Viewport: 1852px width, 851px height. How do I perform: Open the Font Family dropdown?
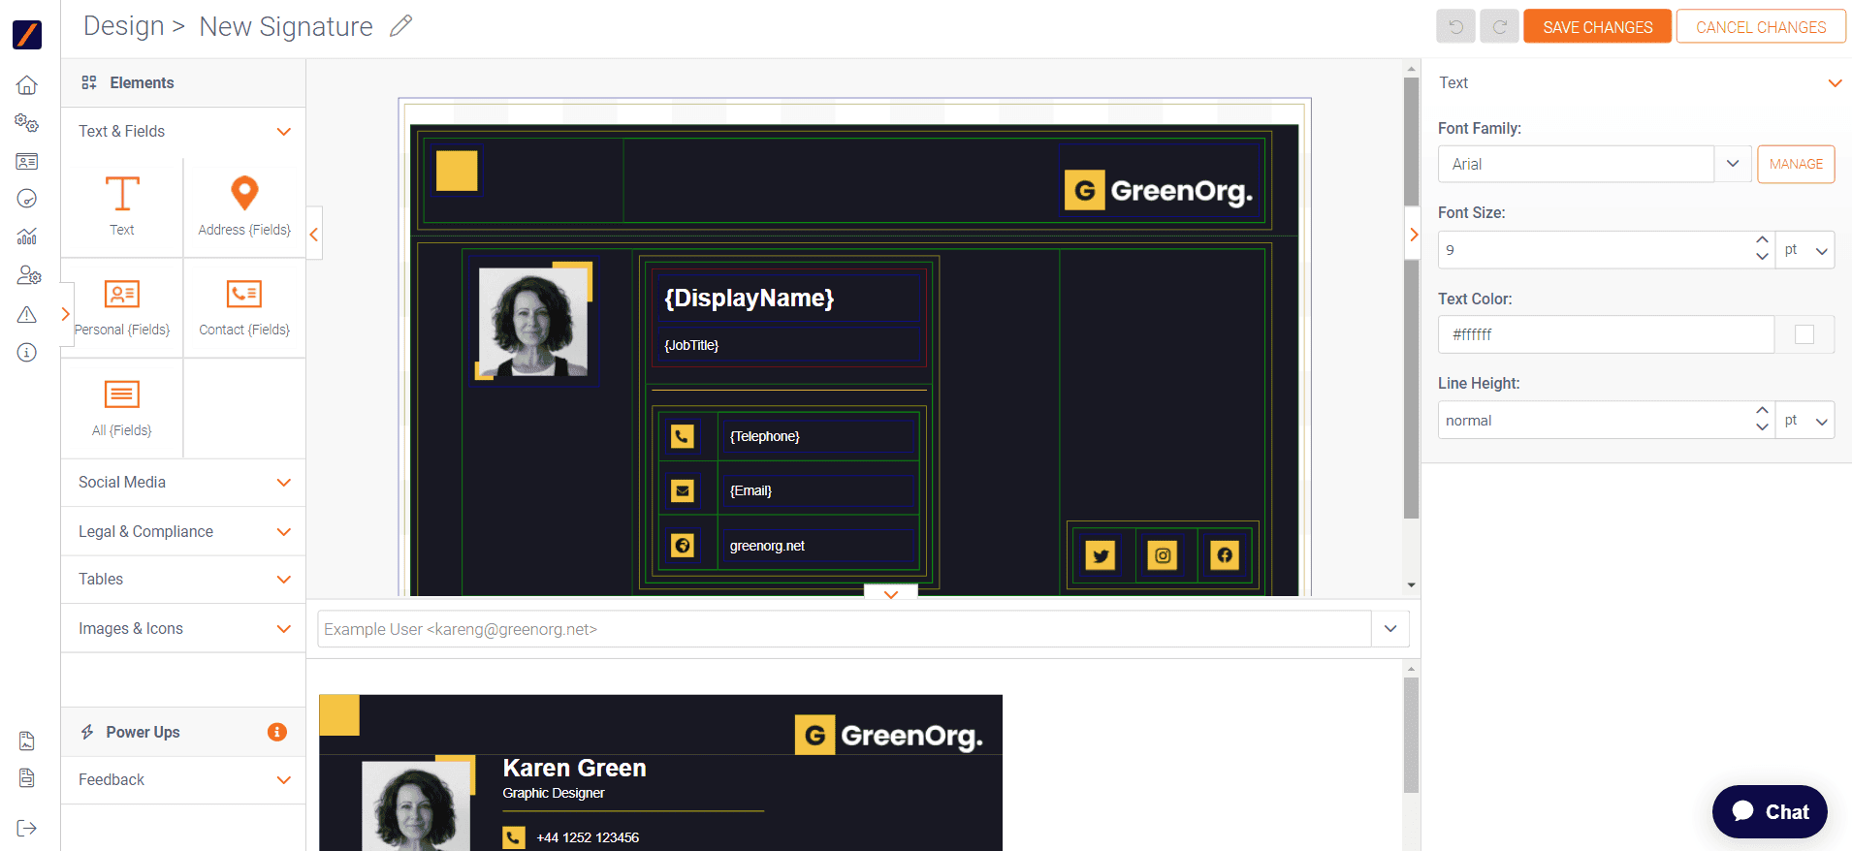coord(1732,164)
